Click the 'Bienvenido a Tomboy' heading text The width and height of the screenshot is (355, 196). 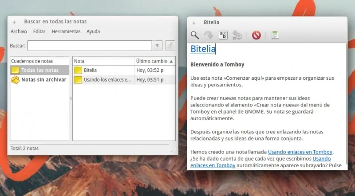(x=217, y=64)
